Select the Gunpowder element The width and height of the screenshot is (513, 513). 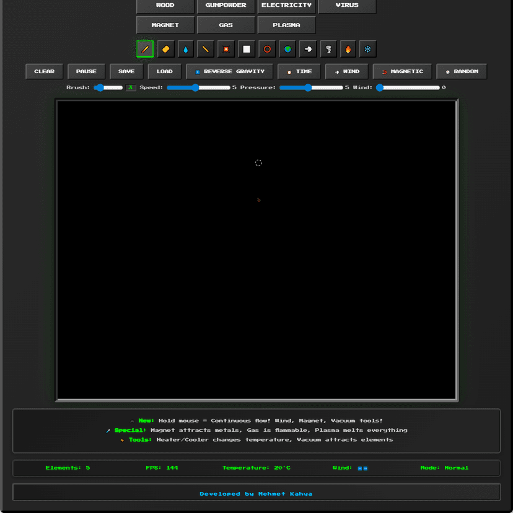tap(226, 5)
